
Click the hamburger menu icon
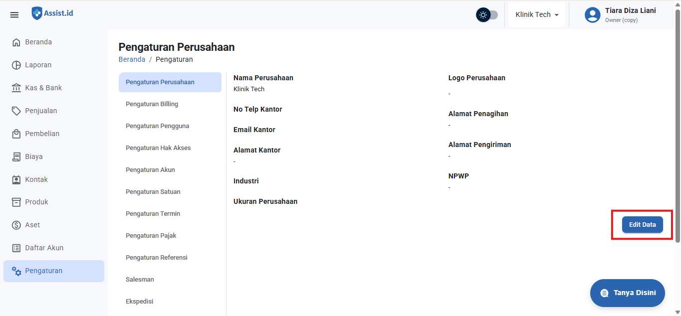coord(14,15)
